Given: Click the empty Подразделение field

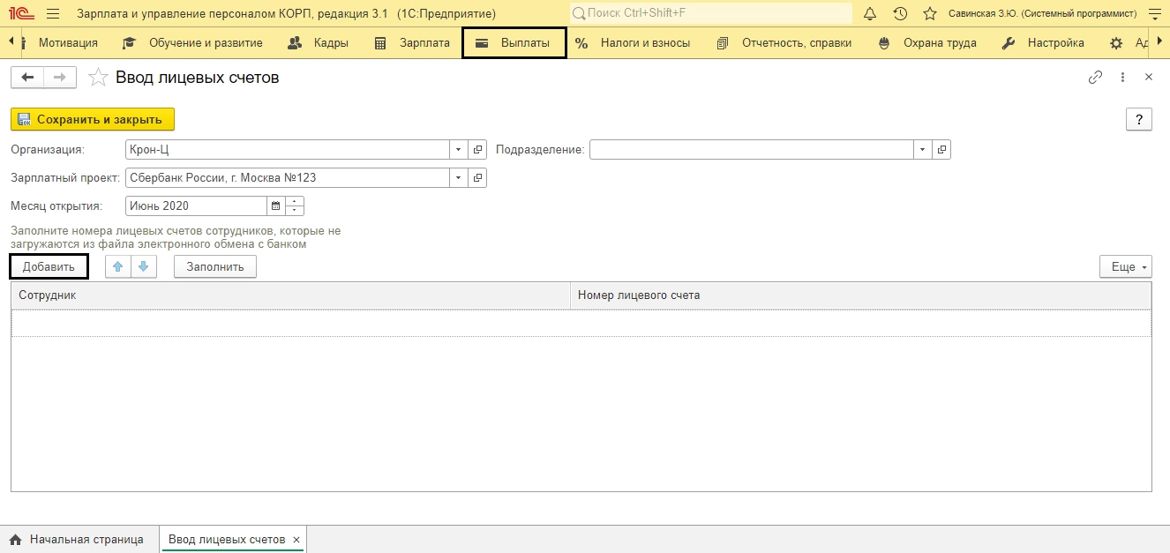Looking at the screenshot, I should coord(752,150).
